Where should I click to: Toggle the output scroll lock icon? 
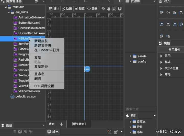[116, 132]
